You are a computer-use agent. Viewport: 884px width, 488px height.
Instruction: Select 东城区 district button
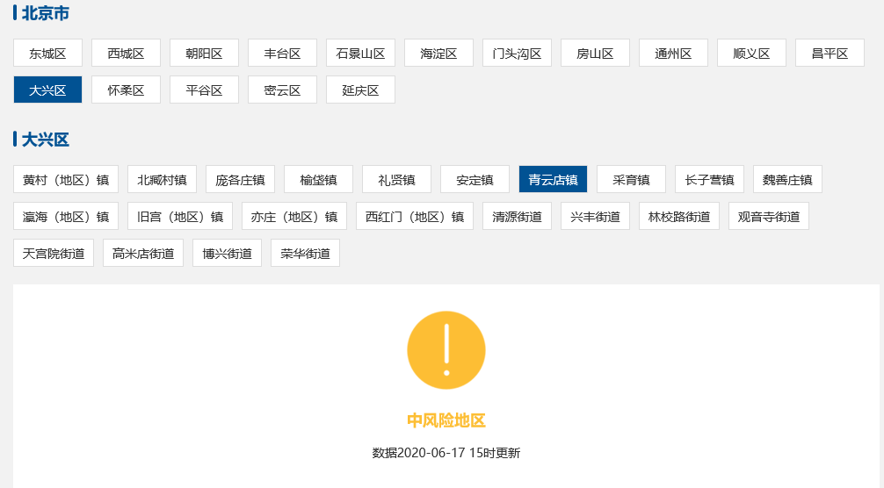(x=48, y=53)
